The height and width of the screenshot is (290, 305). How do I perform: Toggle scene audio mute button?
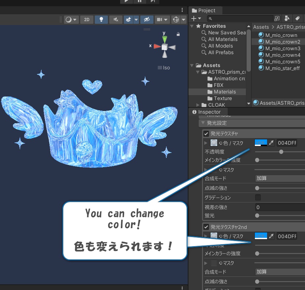(116, 19)
